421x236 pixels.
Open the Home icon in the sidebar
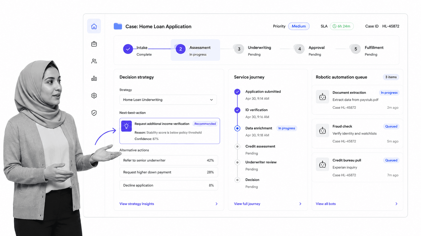(94, 26)
